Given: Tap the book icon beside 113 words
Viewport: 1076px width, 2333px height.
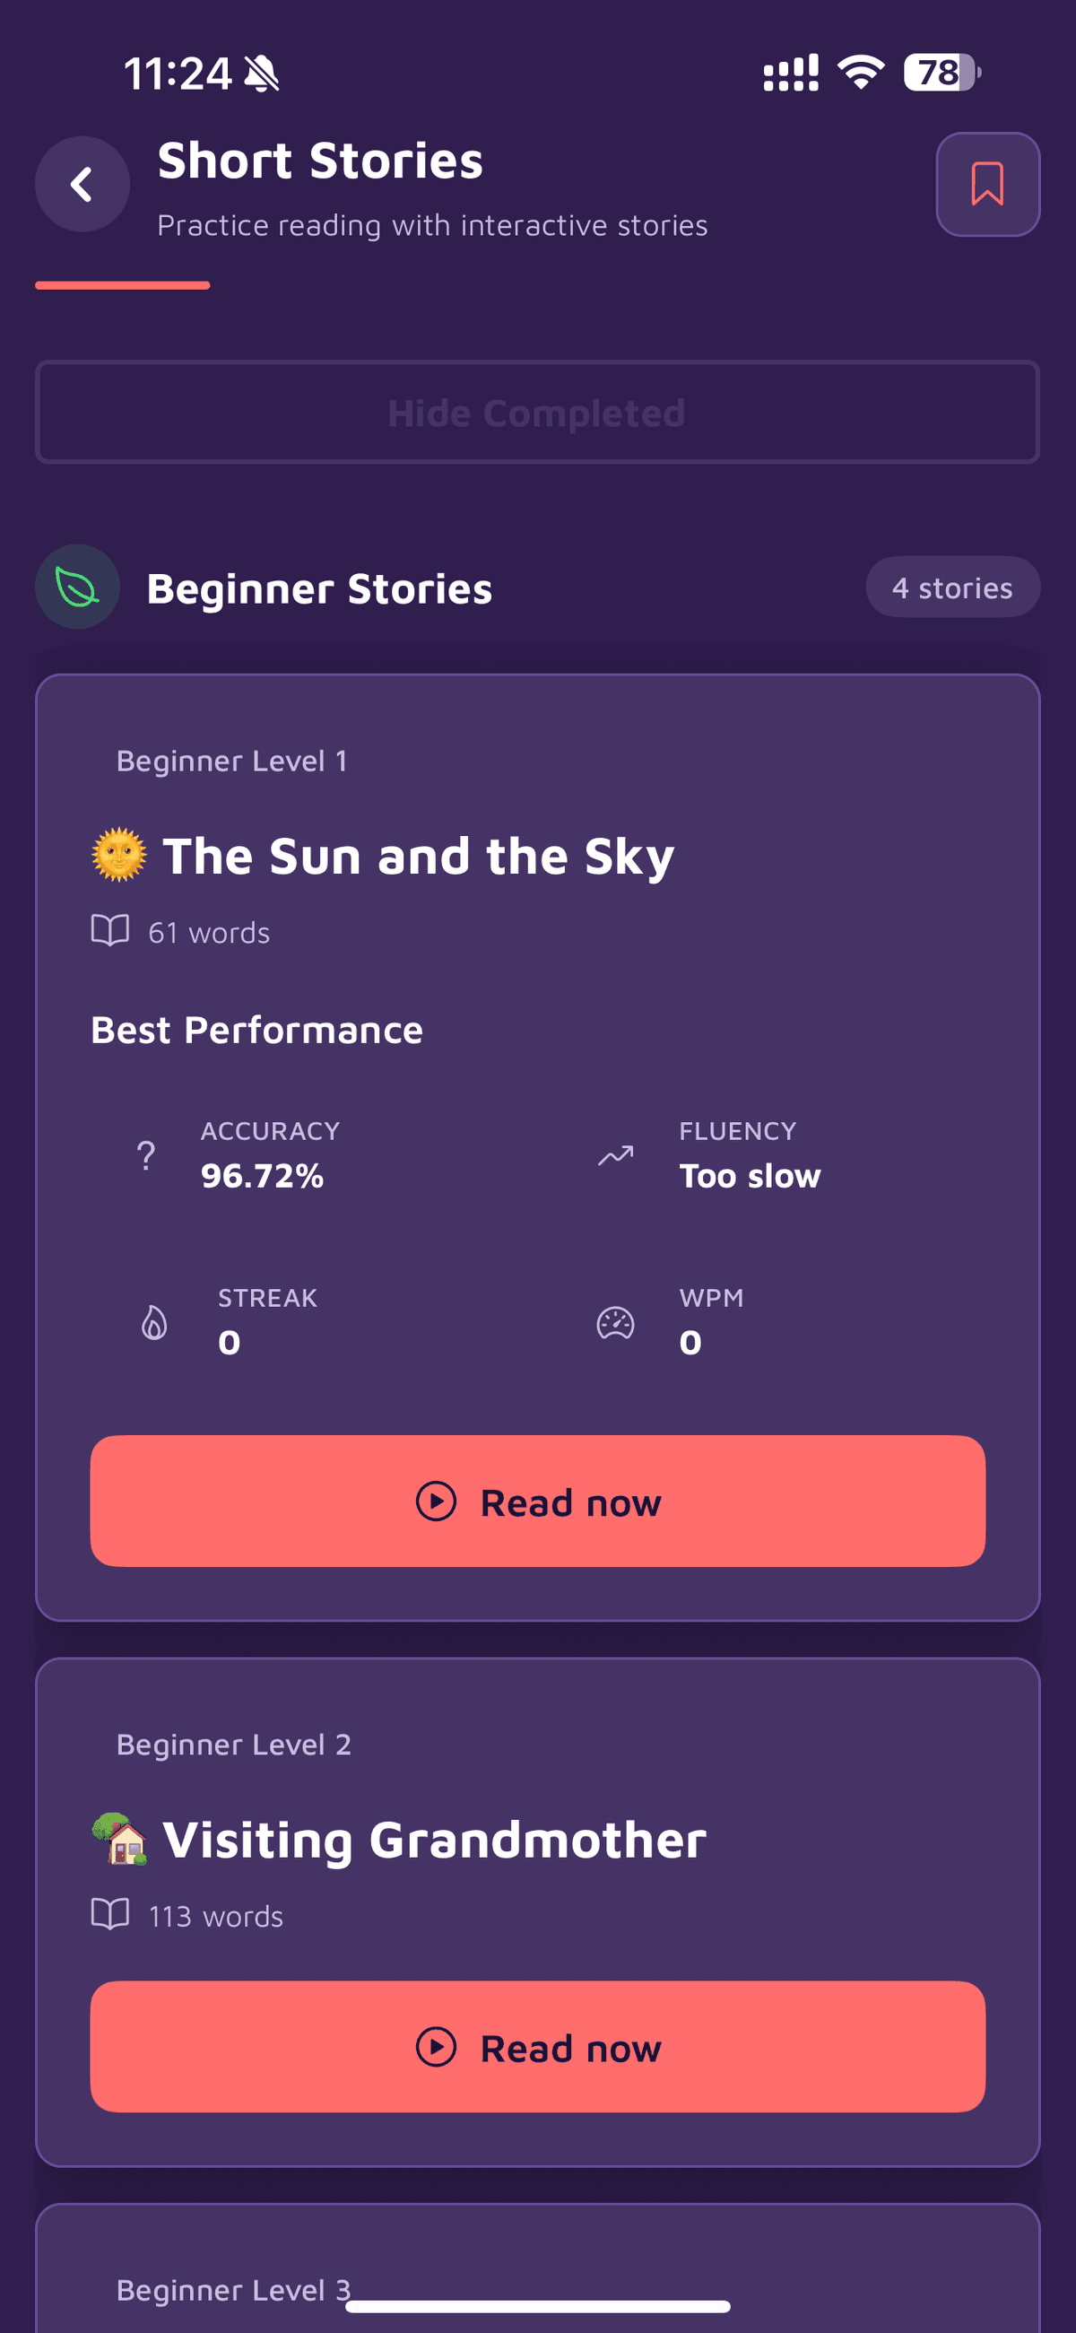Looking at the screenshot, I should [109, 1915].
